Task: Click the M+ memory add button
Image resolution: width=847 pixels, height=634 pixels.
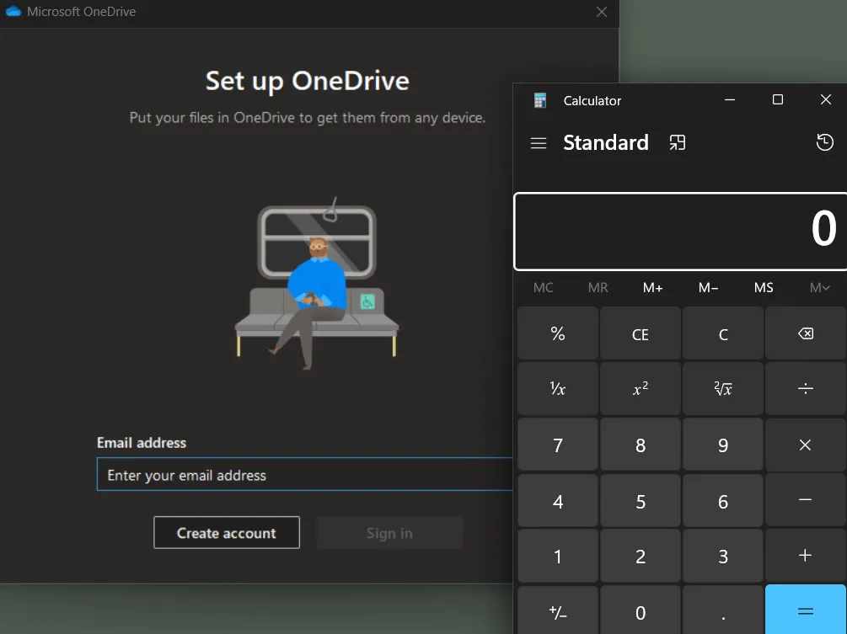Action: click(652, 288)
